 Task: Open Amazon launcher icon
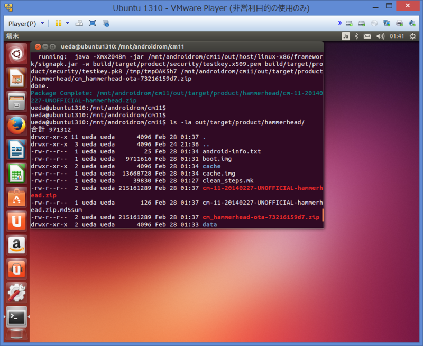pyautogui.click(x=16, y=245)
